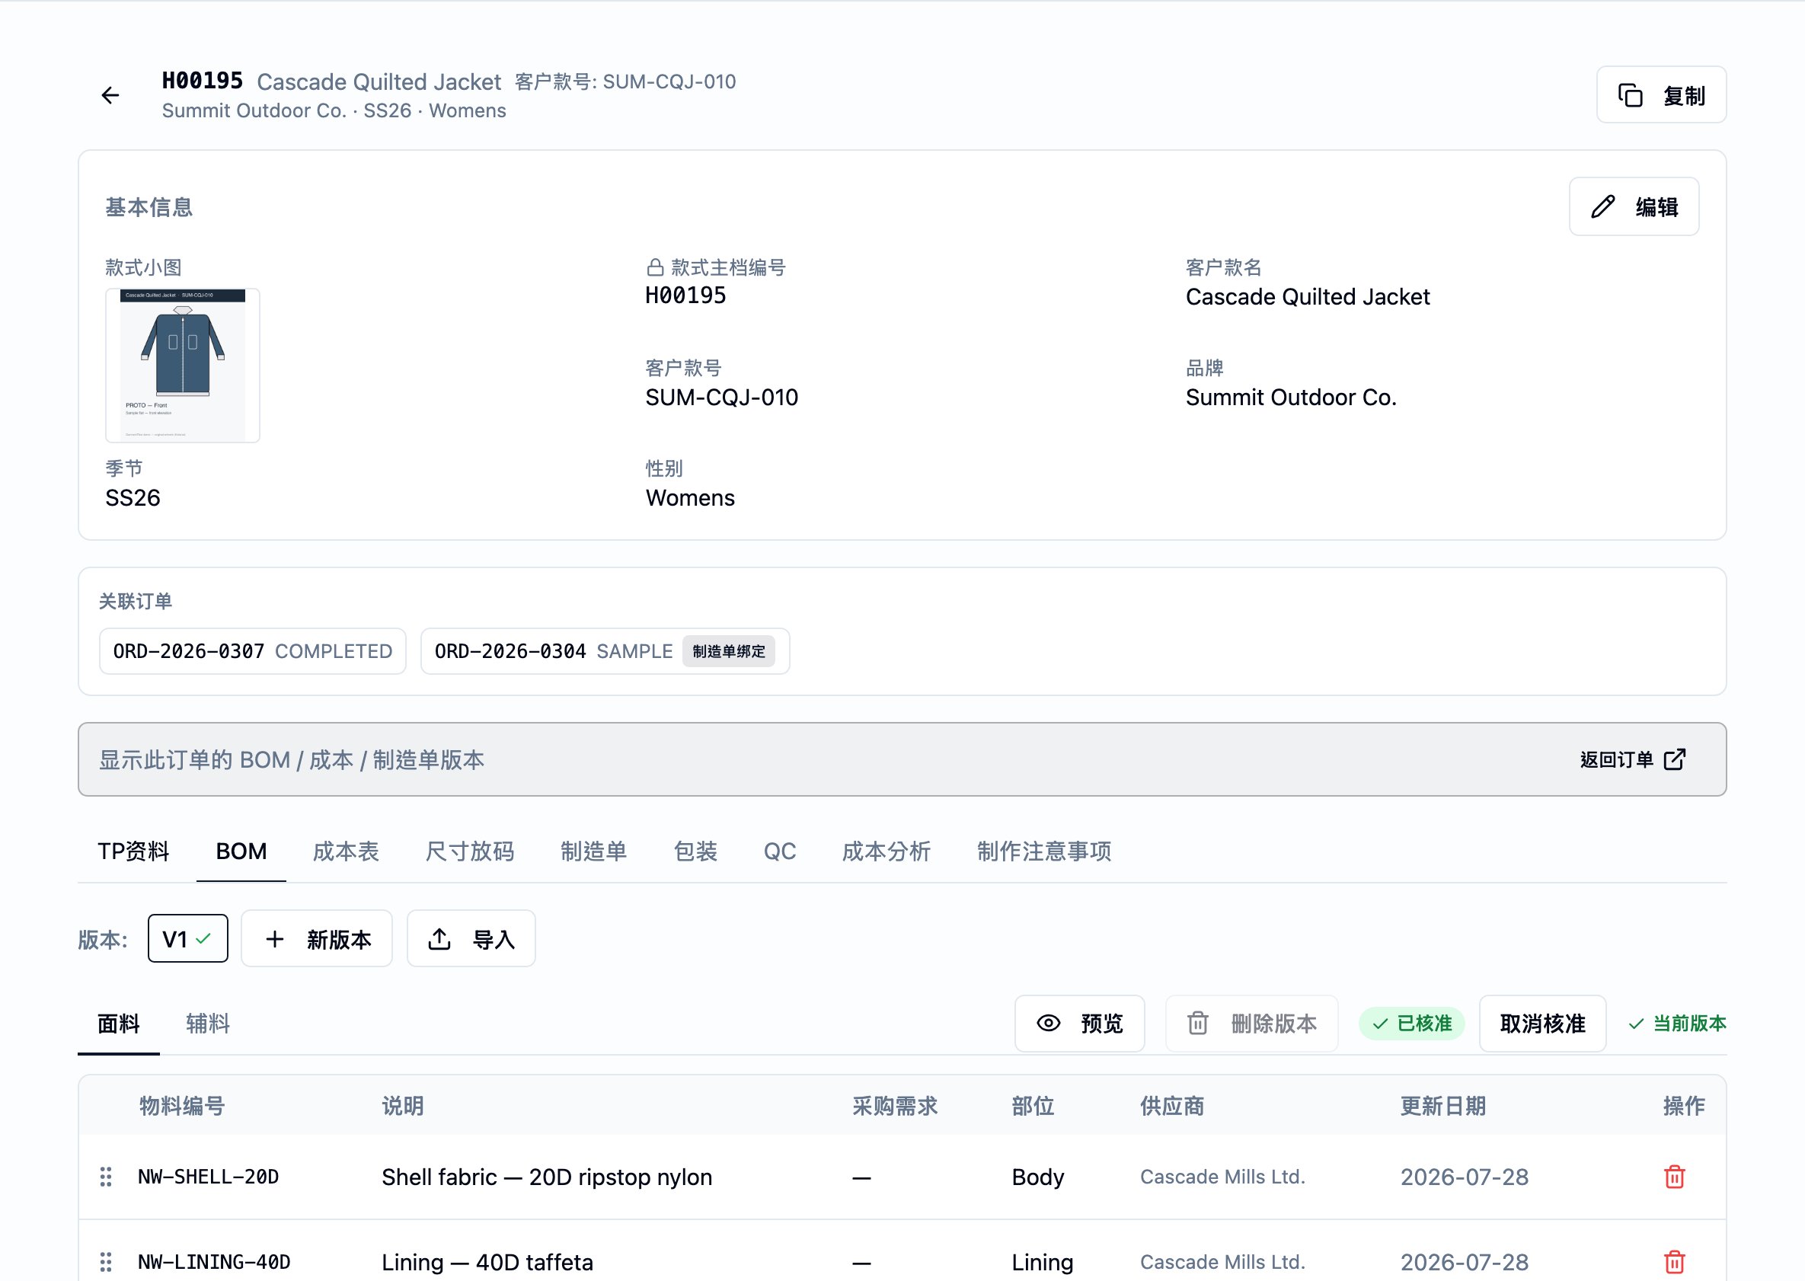Click the 复制 copy button
The image size is (1805, 1281).
click(1660, 95)
